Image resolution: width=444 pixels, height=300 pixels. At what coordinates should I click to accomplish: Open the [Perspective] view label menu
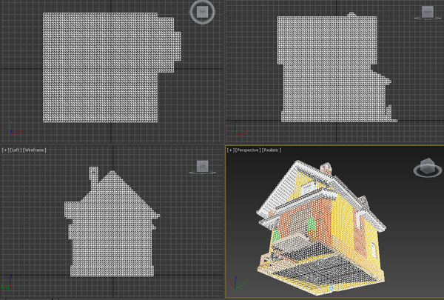(248, 150)
